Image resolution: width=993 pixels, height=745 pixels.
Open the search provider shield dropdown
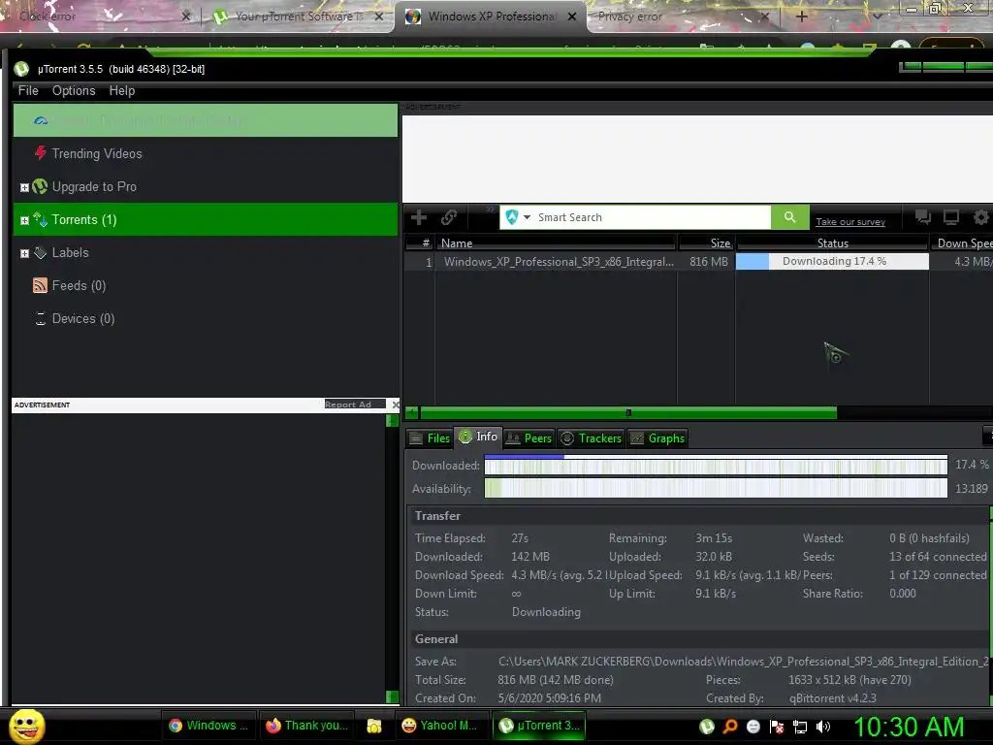518,217
